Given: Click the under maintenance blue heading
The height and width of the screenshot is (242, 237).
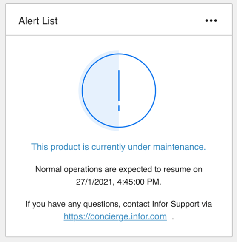Looking at the screenshot, I should [x=119, y=147].
